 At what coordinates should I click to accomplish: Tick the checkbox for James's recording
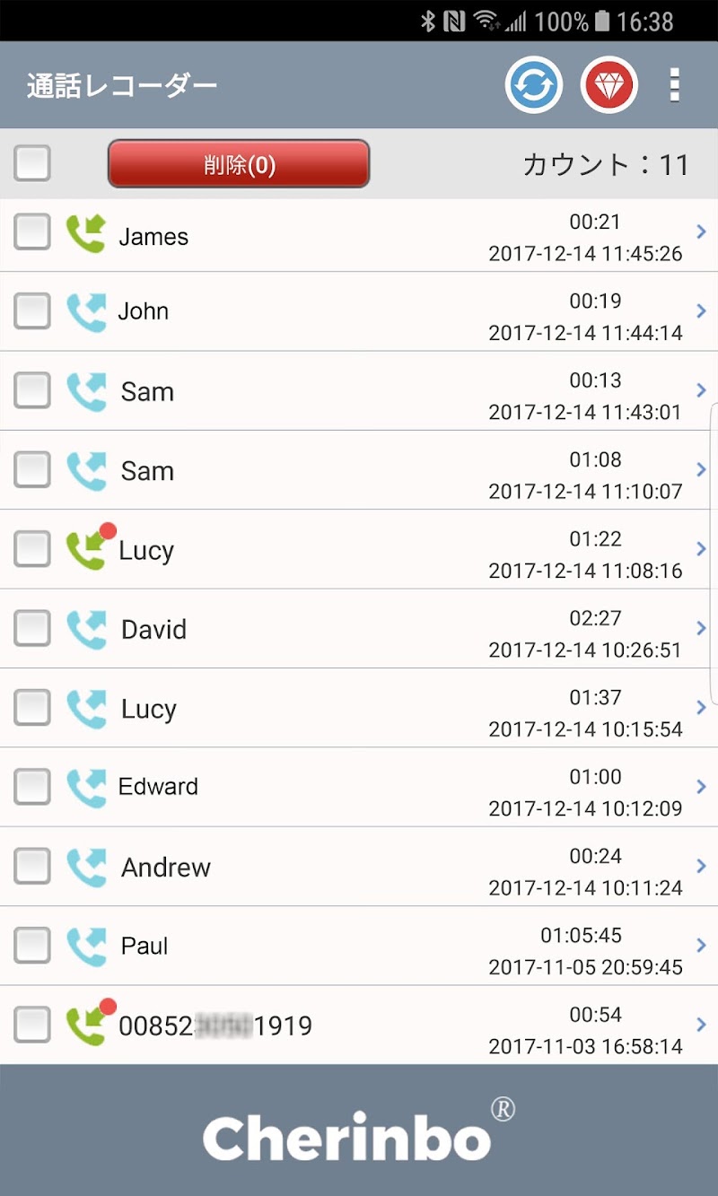point(32,233)
